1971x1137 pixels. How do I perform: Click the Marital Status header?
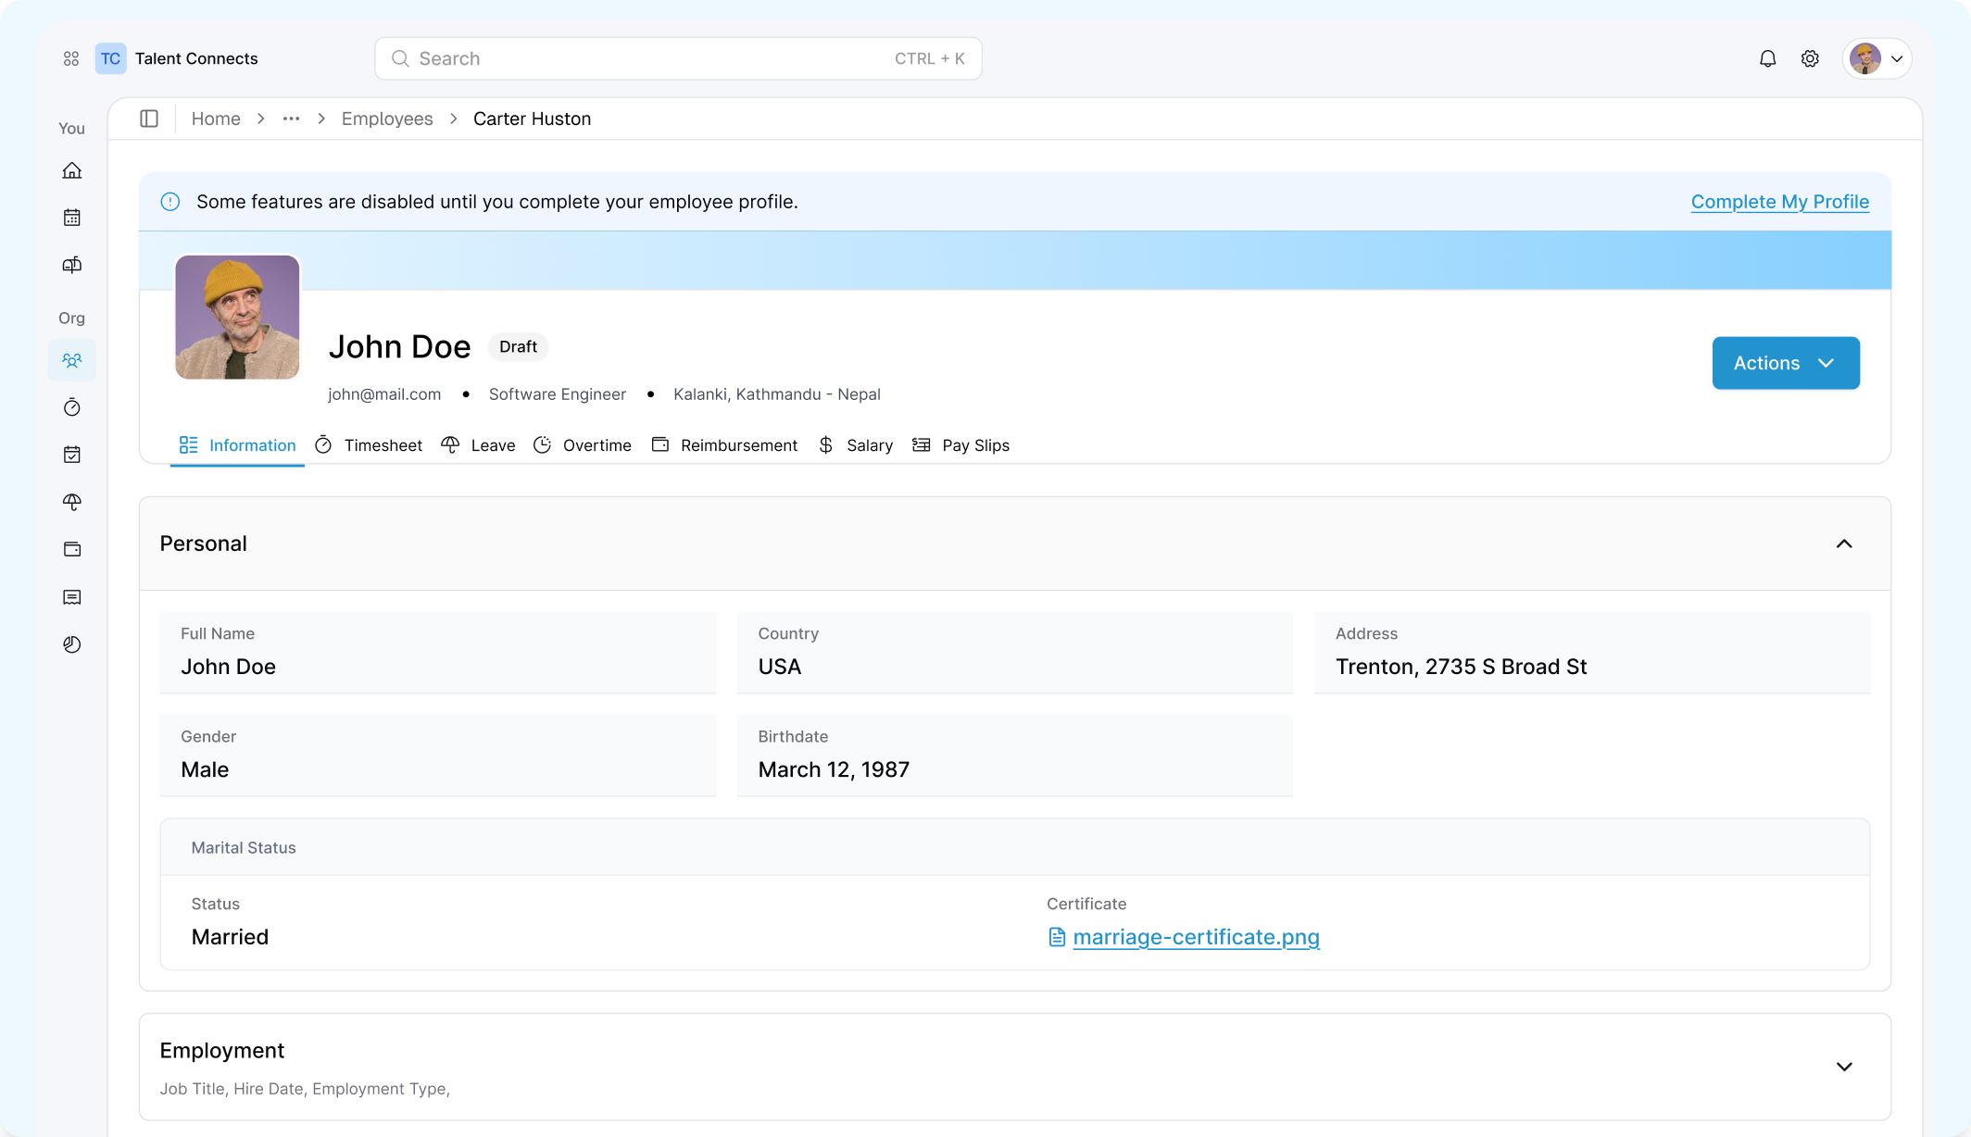[244, 847]
